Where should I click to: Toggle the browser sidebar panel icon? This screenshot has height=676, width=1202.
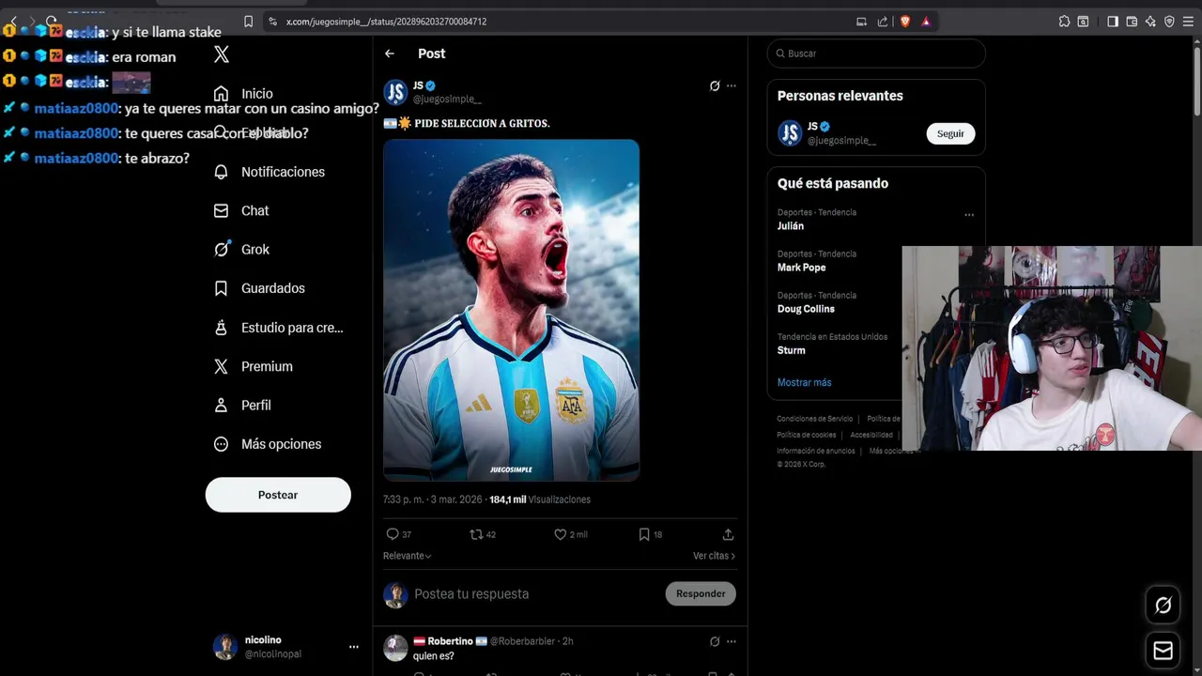1113,22
